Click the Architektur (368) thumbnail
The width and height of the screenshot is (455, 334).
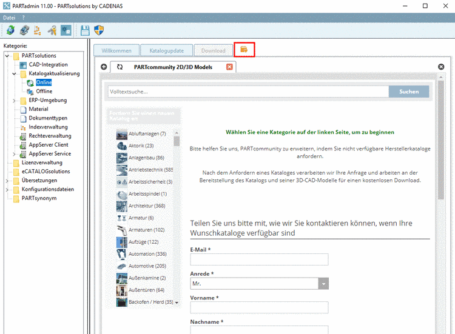(x=122, y=206)
